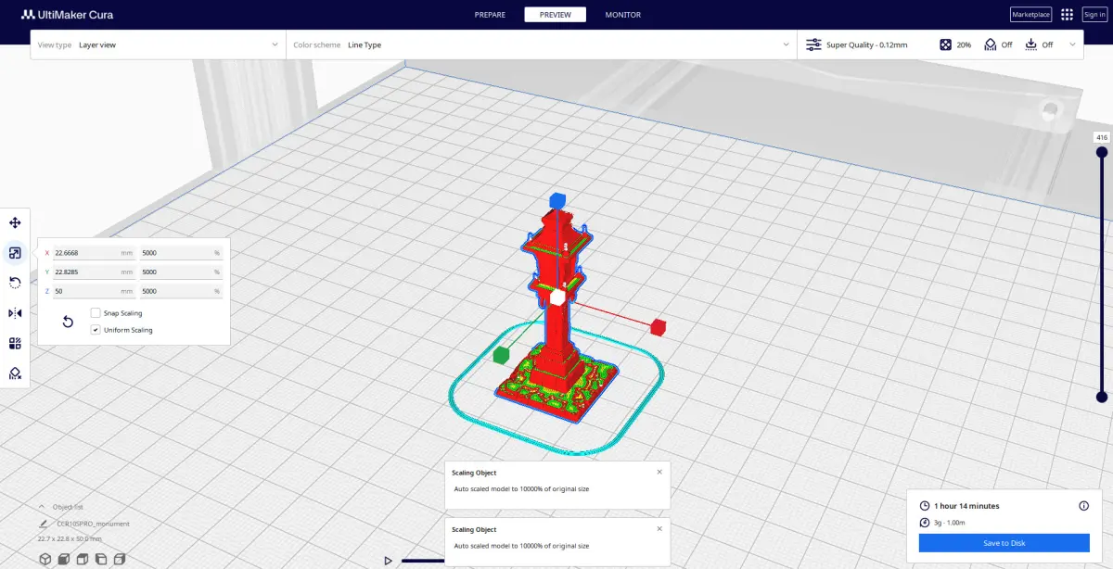Select the Support Blocker tool

coord(15,373)
